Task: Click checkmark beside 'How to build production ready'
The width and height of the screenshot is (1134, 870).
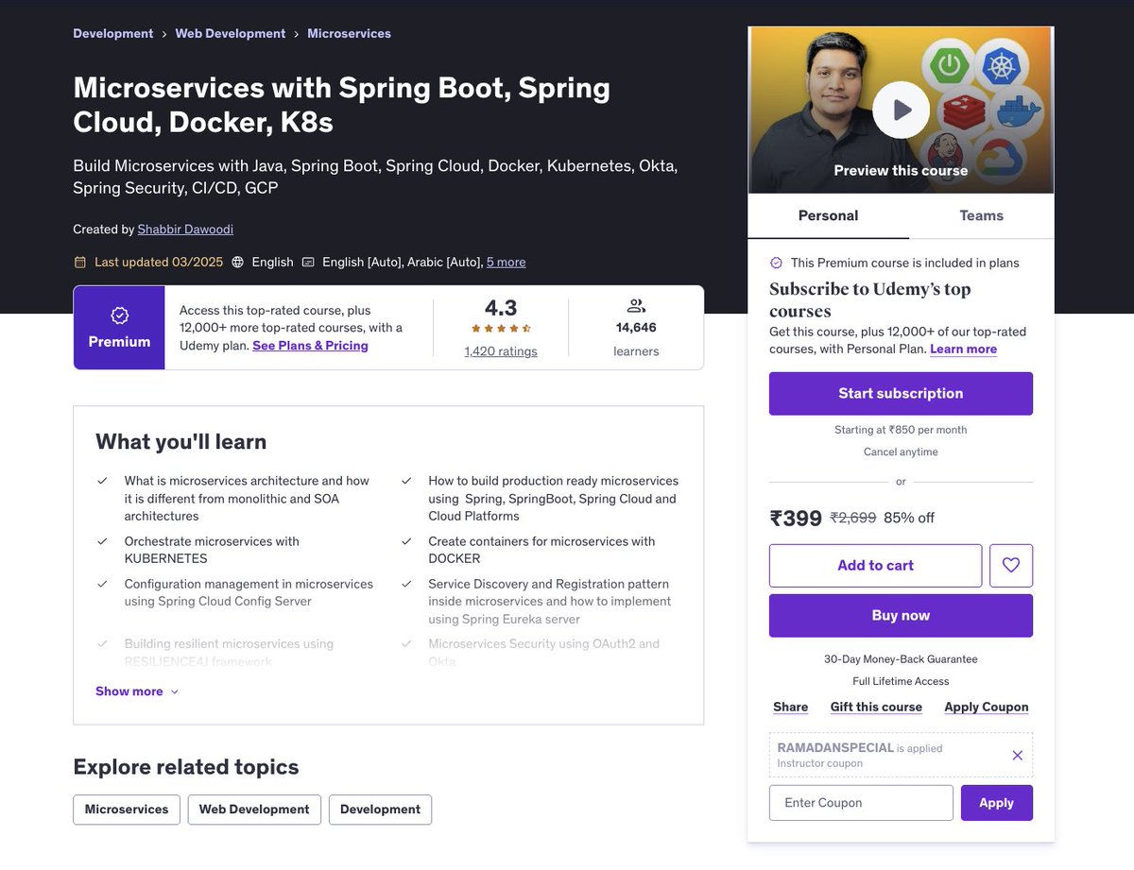Action: coord(406,481)
